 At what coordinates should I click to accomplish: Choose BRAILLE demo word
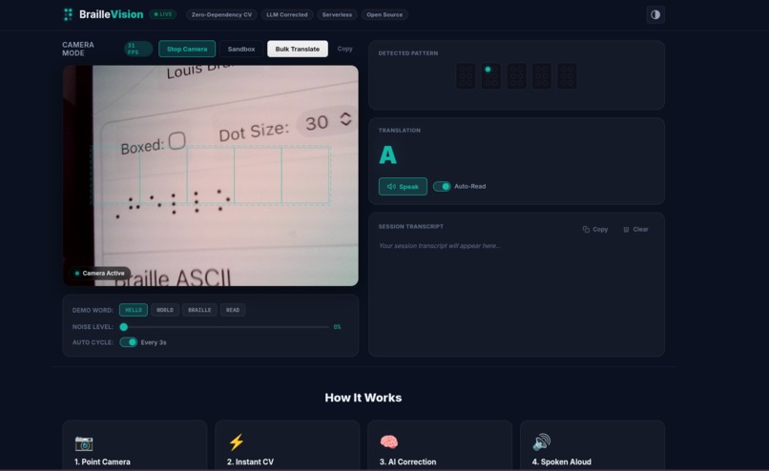pos(199,310)
